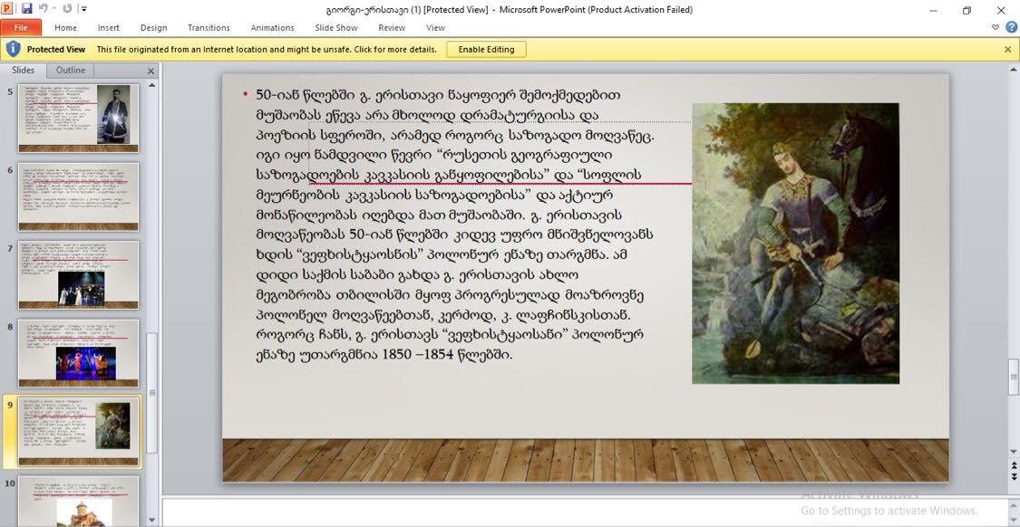Click notes pane scroll down arrow
This screenshot has width=1020, height=527.
click(x=1014, y=521)
